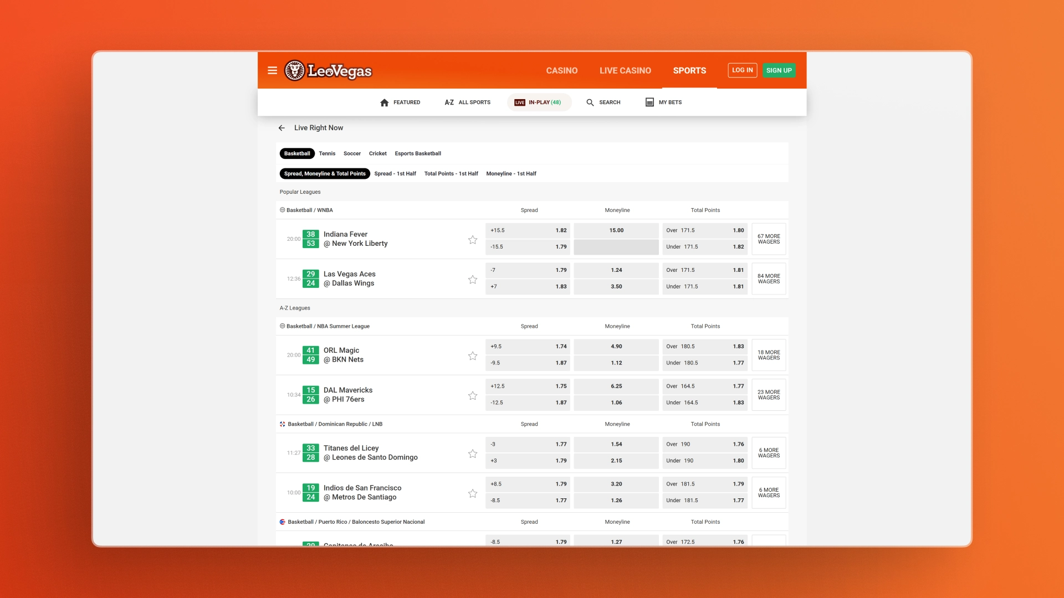Open the Casino section
The image size is (1064, 598).
click(x=562, y=70)
